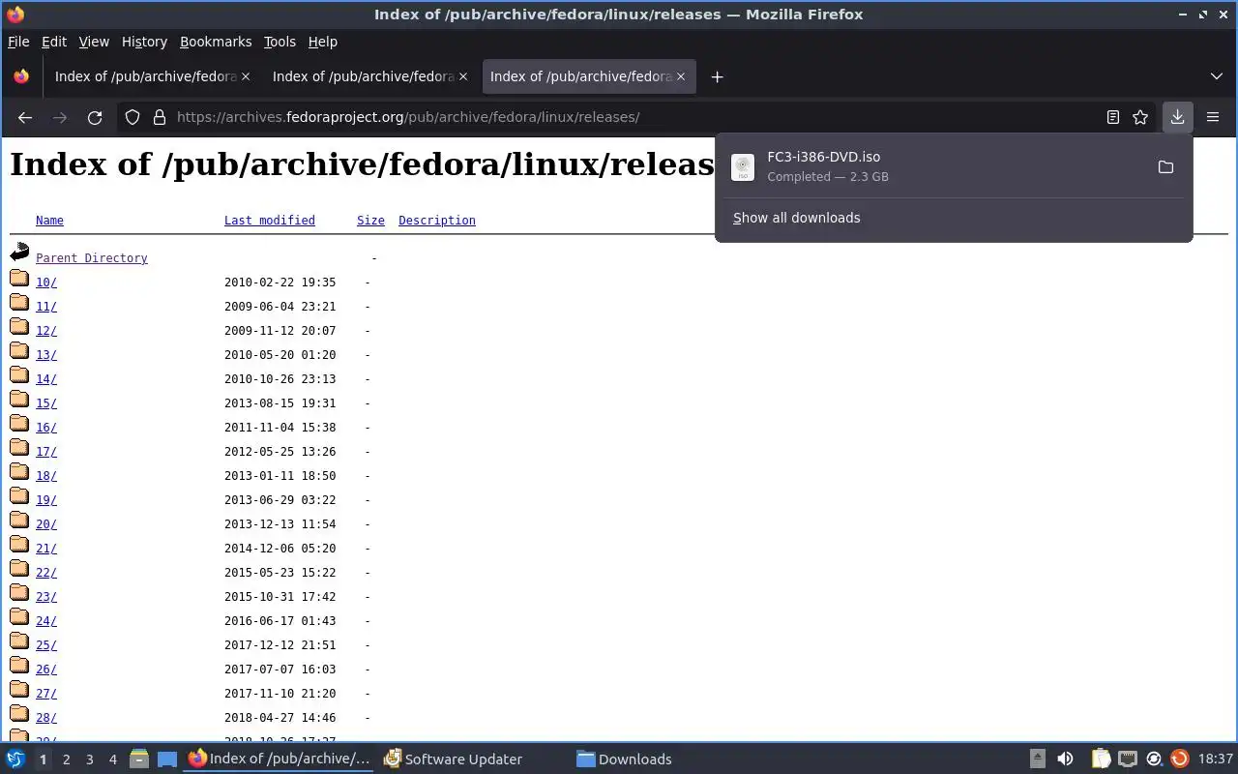Click folder icon beside 15/ entry
Viewport: 1238px width, 774px height.
[x=19, y=400]
